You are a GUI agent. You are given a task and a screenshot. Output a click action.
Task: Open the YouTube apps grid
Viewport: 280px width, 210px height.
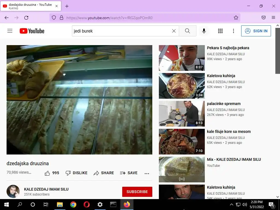point(220,31)
